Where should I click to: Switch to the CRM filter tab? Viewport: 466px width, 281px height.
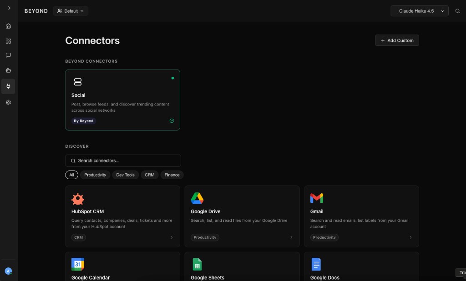(x=149, y=175)
